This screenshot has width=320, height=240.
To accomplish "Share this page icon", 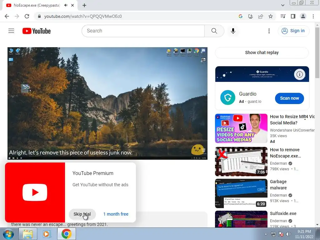I will tap(261, 16).
